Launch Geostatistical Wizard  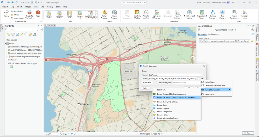[202, 15]
